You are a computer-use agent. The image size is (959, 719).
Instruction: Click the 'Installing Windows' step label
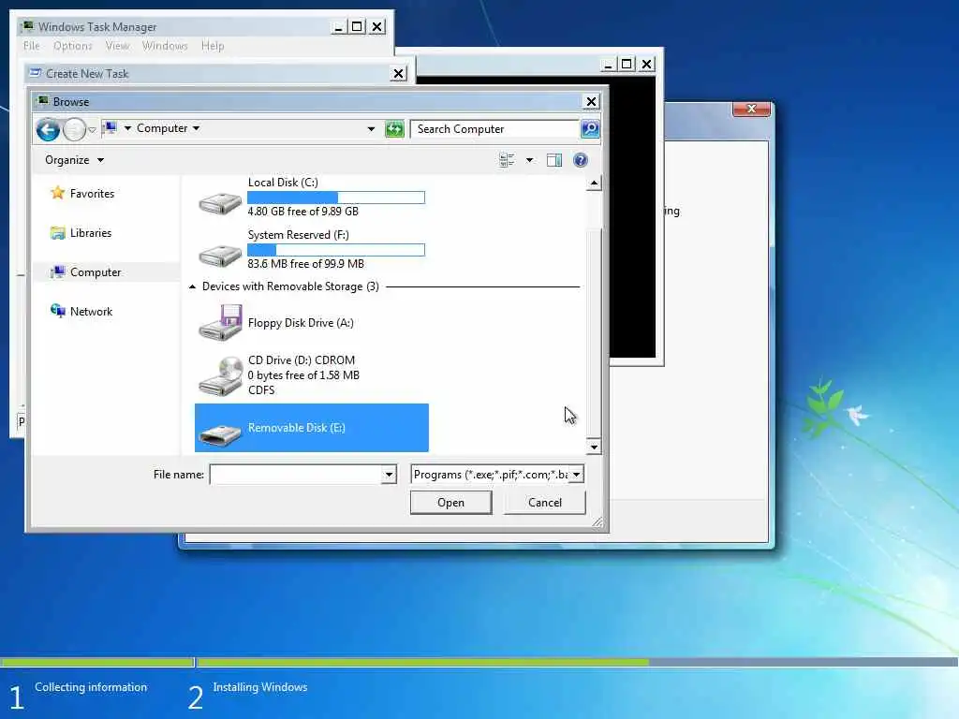(260, 687)
